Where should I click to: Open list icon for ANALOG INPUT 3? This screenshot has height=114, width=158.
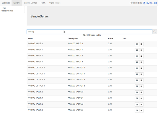(141, 62)
